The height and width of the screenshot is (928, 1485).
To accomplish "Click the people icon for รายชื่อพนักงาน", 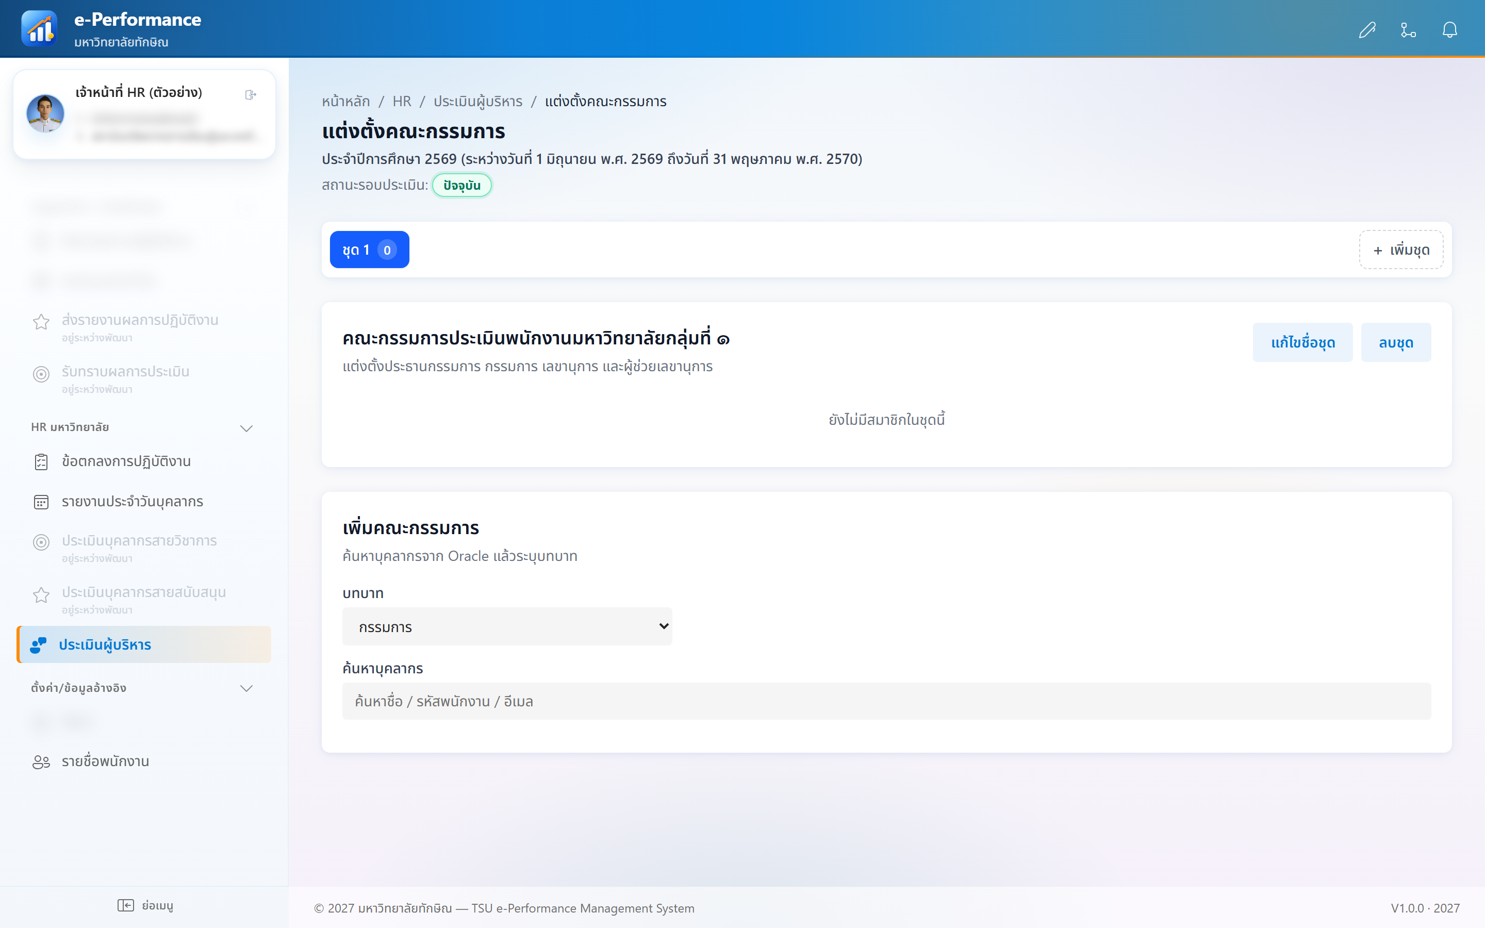I will 41,761.
